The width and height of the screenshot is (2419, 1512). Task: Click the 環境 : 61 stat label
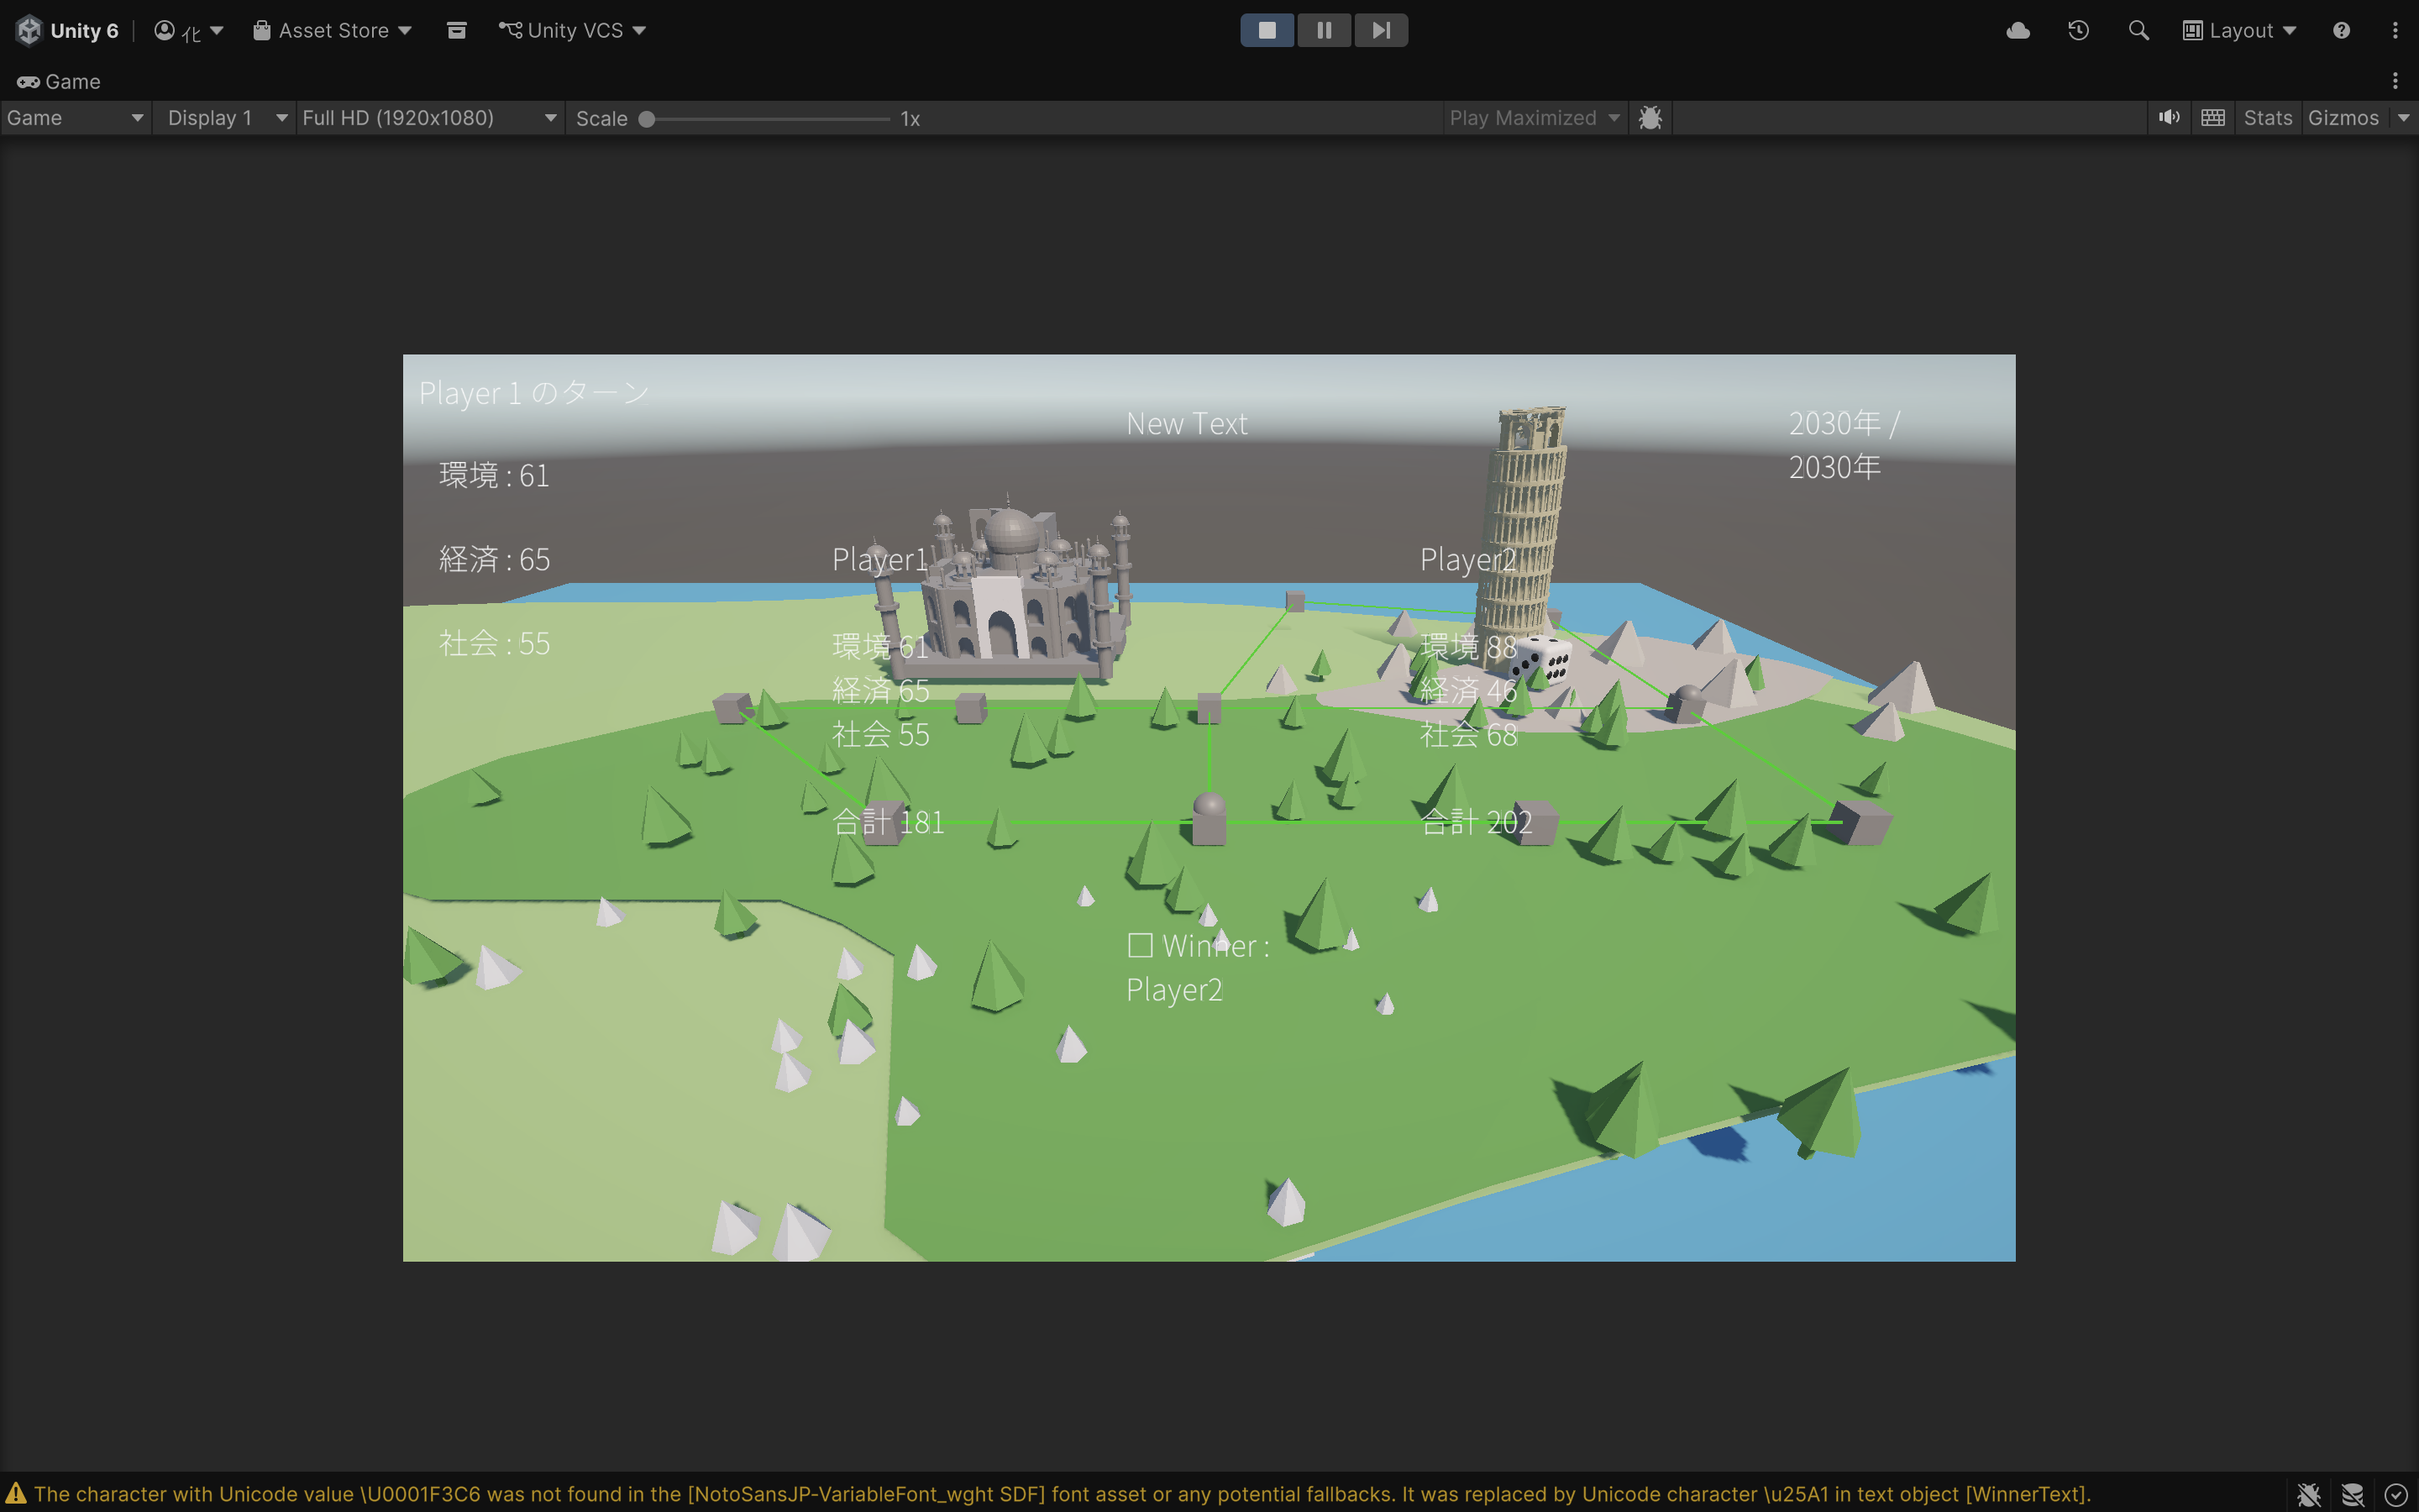point(494,475)
